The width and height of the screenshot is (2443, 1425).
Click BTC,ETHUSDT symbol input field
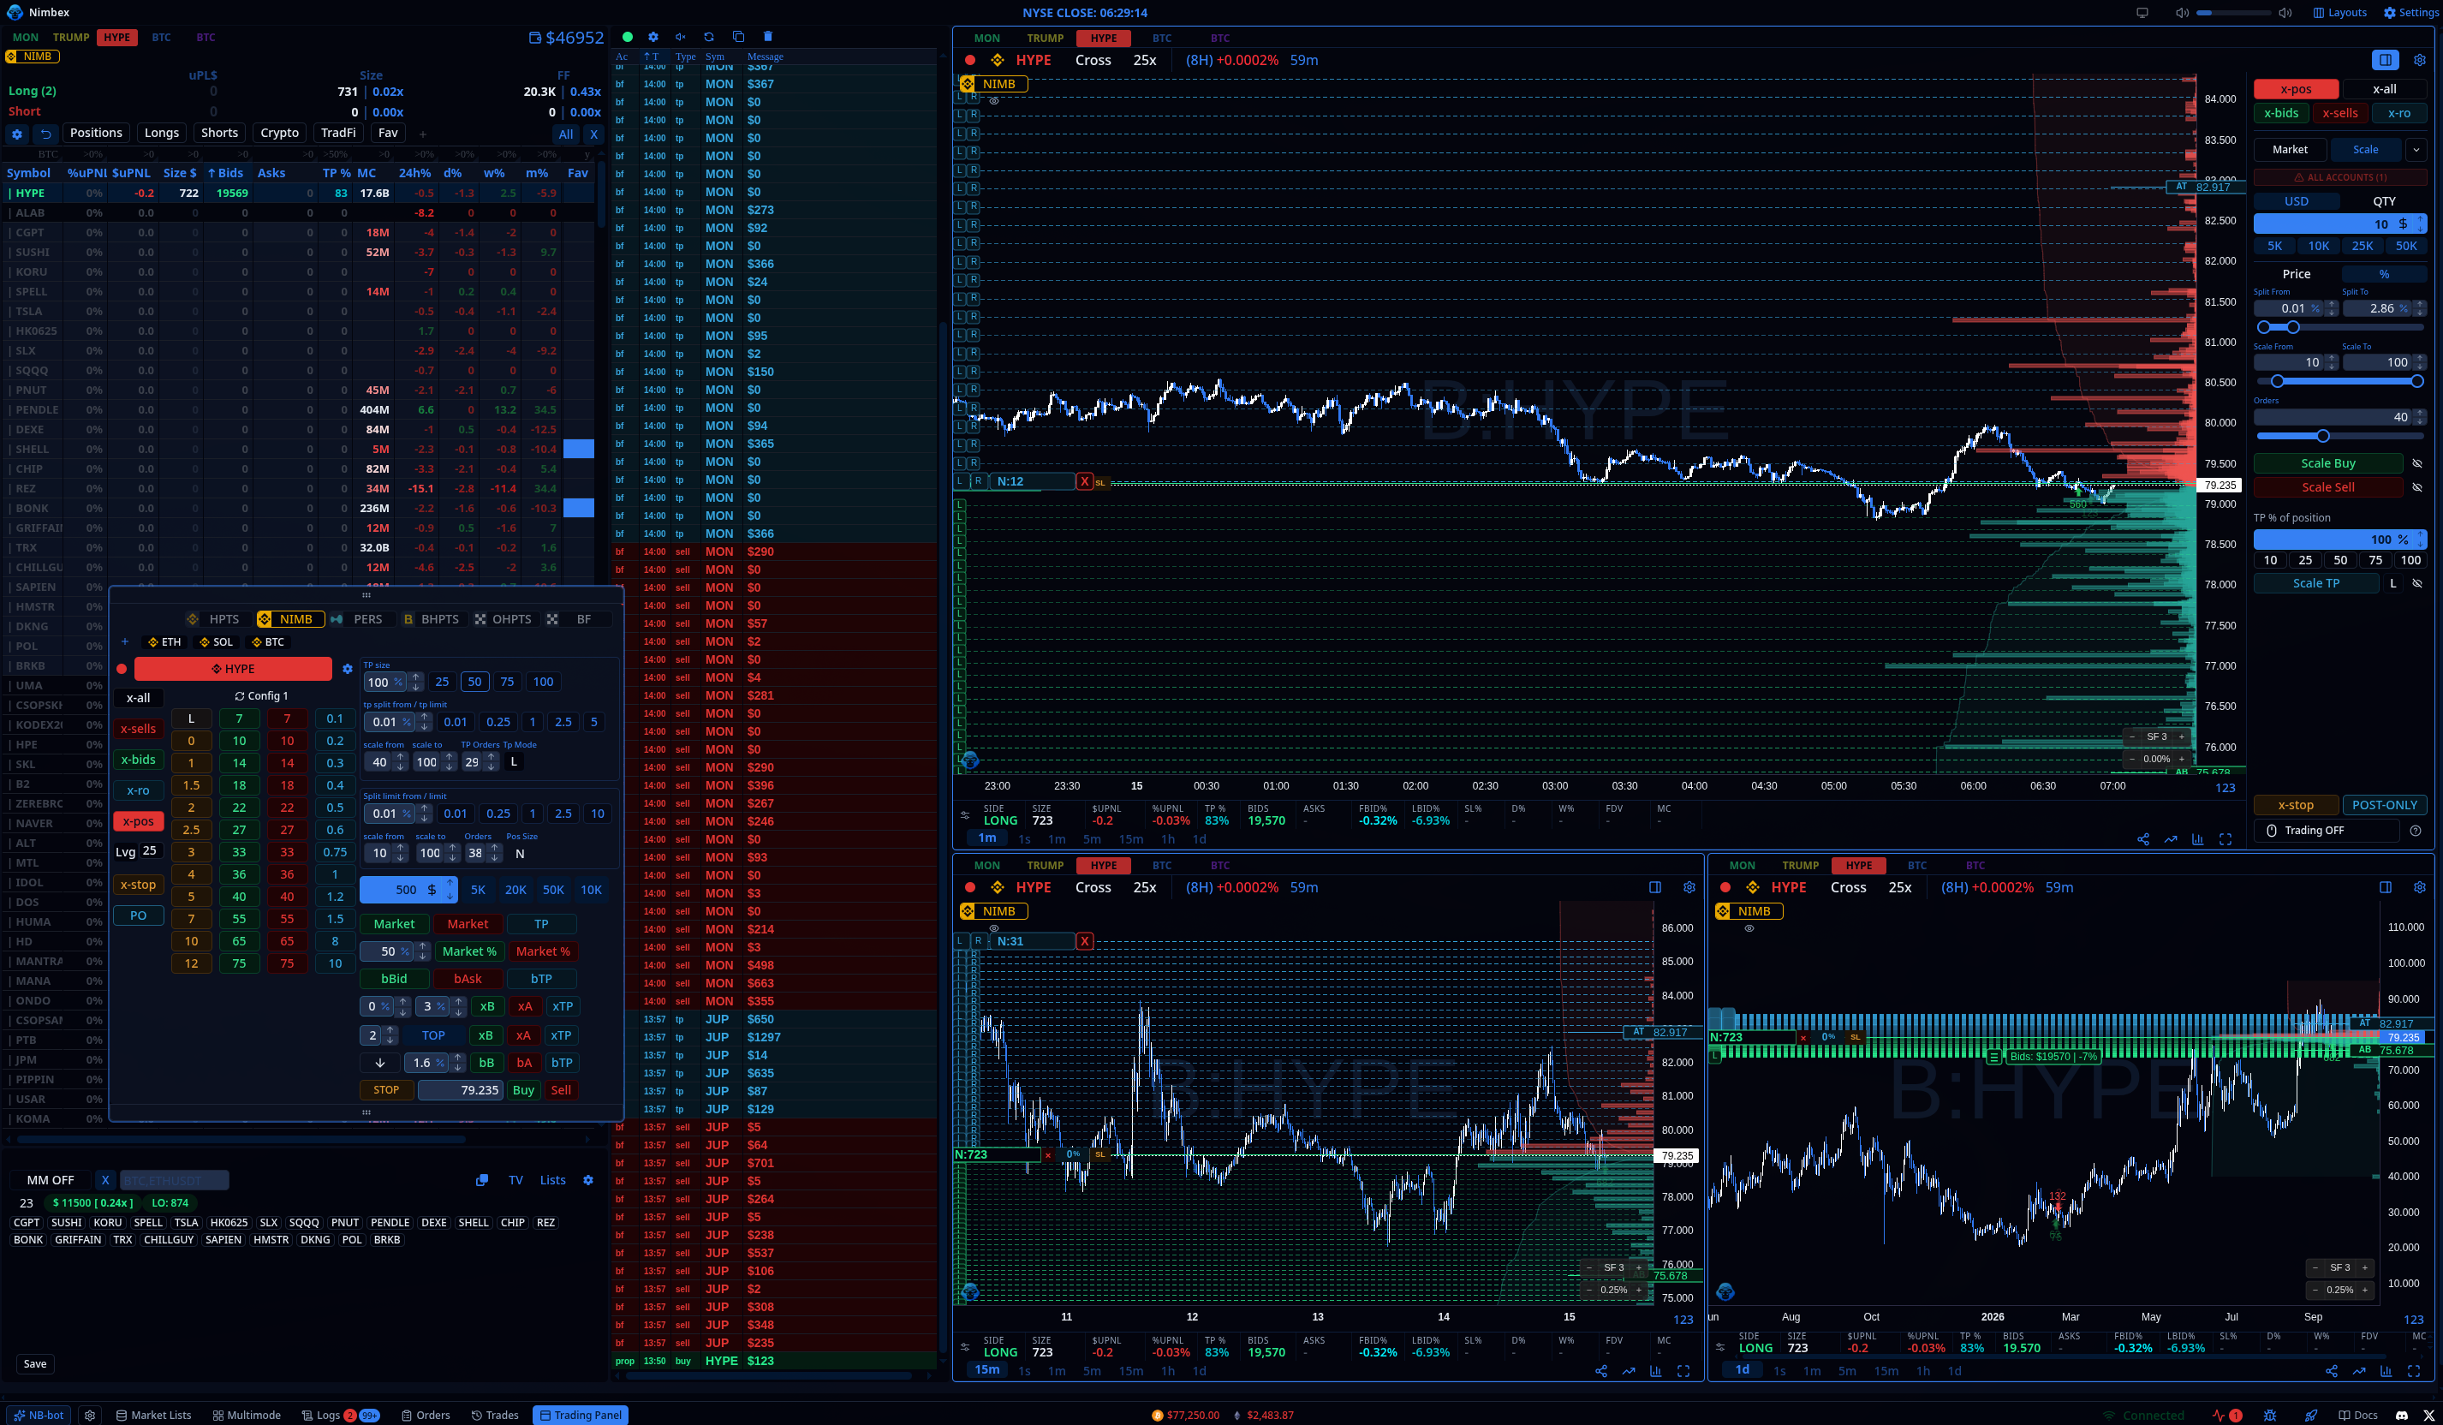click(x=175, y=1180)
